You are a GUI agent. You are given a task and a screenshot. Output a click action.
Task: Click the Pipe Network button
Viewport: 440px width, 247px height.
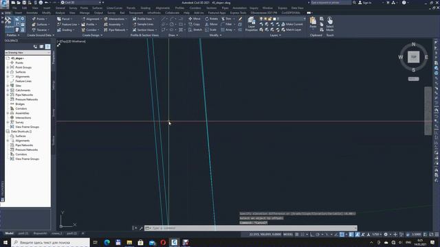pos(115,30)
